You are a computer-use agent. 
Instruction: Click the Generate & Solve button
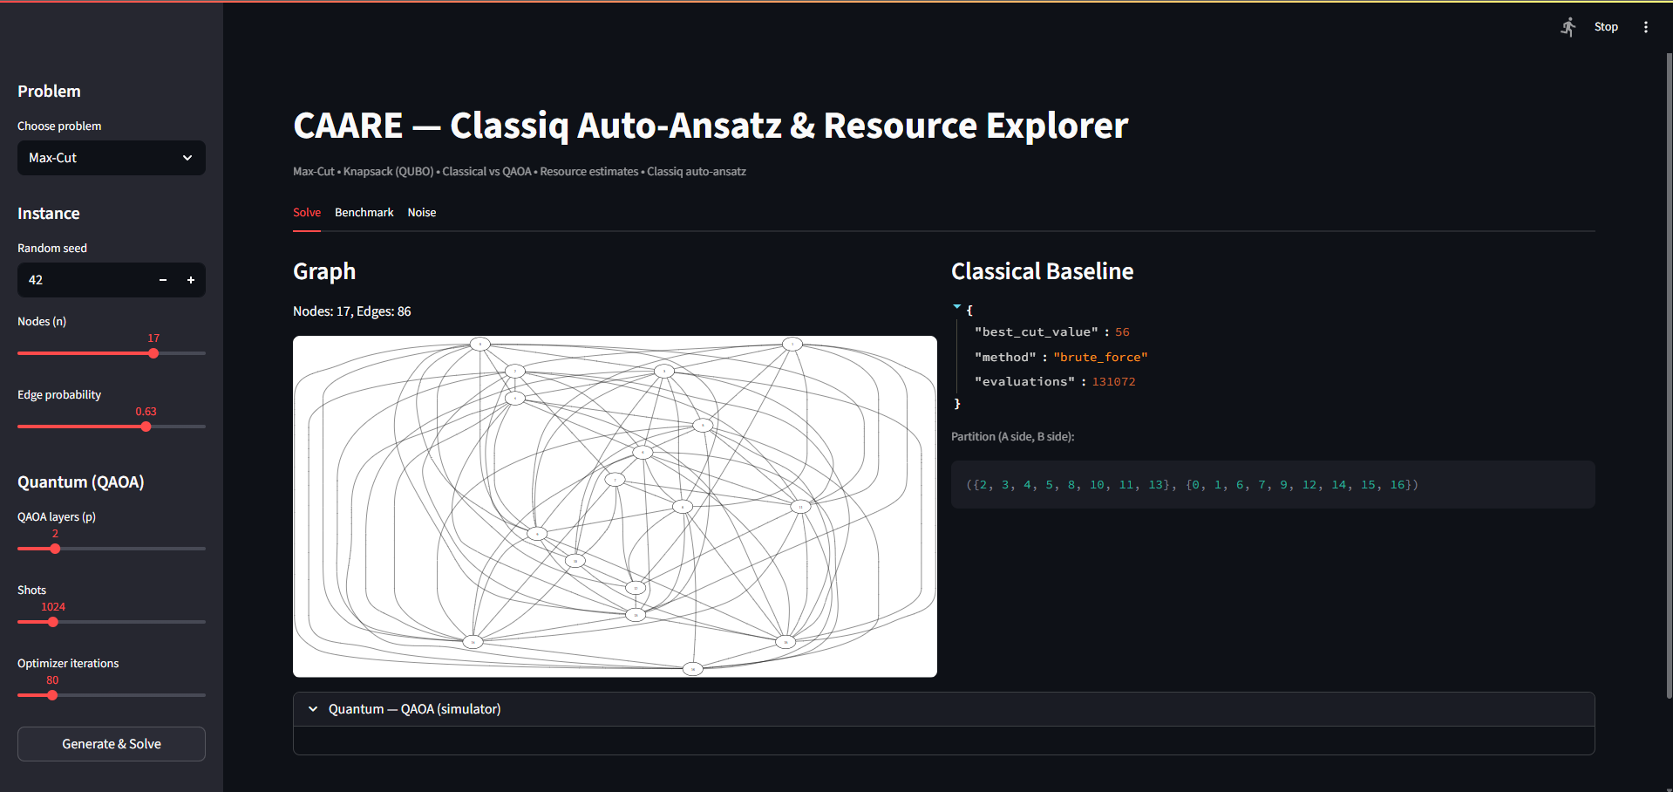(112, 744)
